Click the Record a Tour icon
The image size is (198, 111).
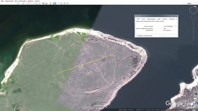click(39, 3)
